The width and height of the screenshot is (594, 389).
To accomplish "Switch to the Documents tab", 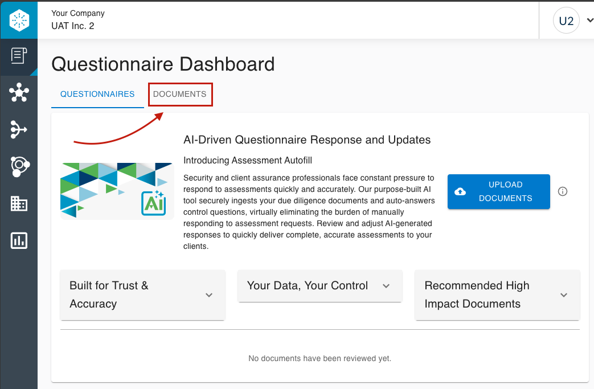I will (x=179, y=94).
